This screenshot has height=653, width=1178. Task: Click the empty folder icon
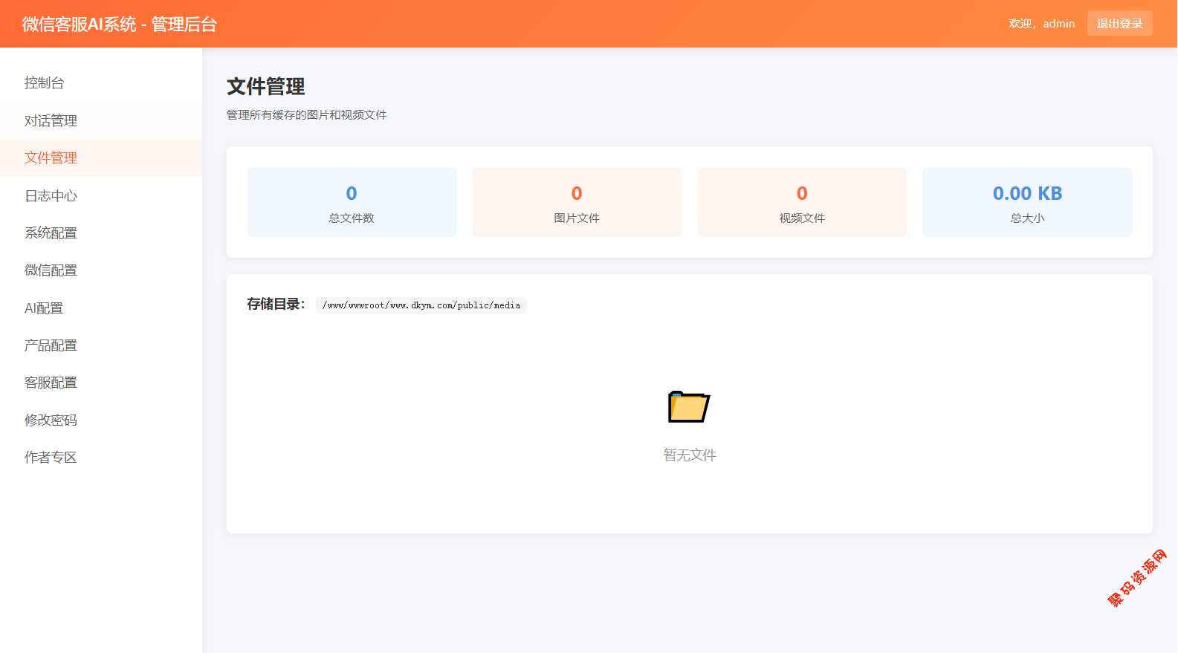click(x=689, y=406)
